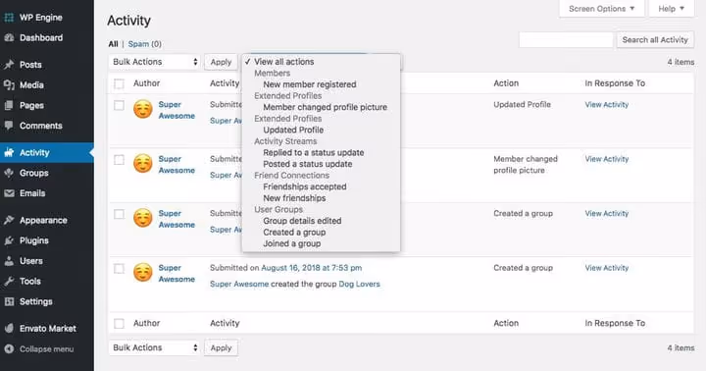Viewport: 706px width, 371px height.
Task: Choose Joined a group filter
Action: point(292,243)
